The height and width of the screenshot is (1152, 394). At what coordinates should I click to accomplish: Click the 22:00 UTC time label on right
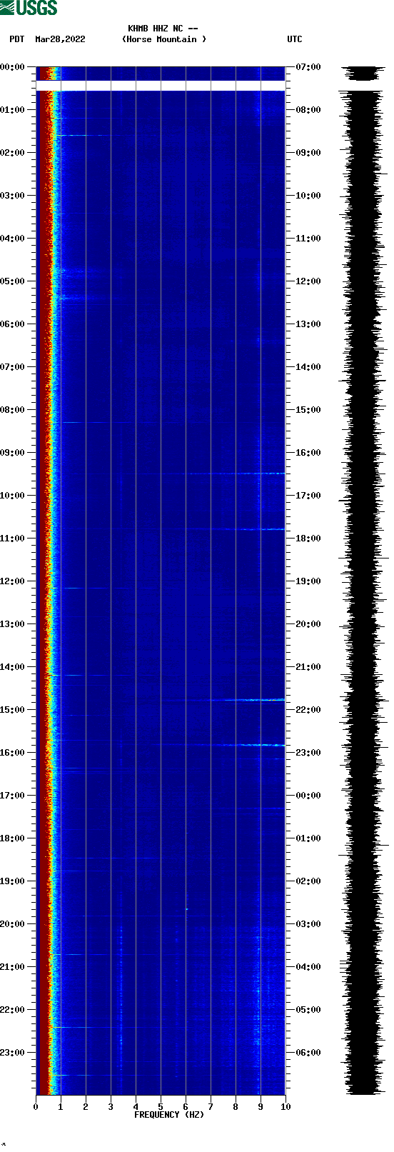[308, 710]
